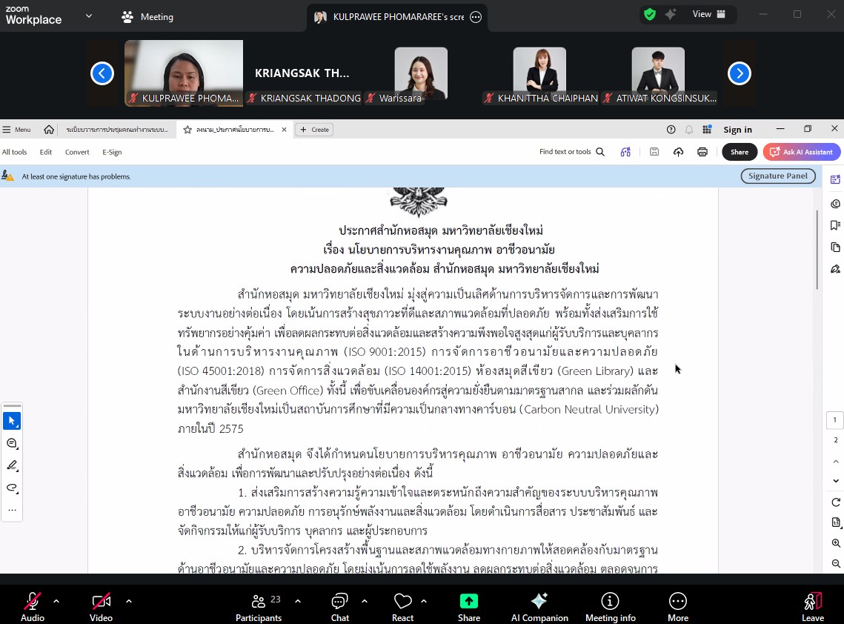This screenshot has width=844, height=624.
Task: Unmute the microphone Audio button
Action: pyautogui.click(x=33, y=606)
